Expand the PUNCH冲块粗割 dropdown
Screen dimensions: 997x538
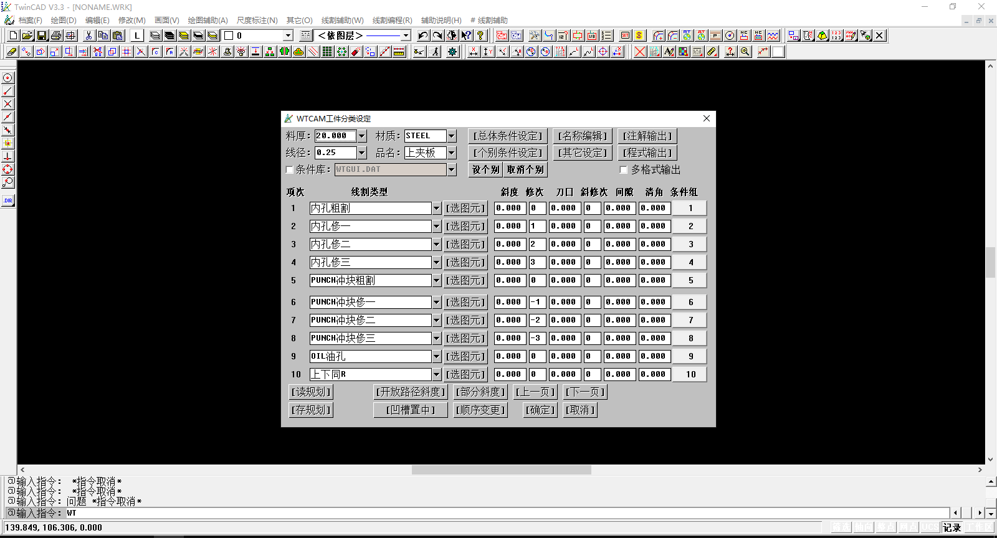pyautogui.click(x=436, y=280)
